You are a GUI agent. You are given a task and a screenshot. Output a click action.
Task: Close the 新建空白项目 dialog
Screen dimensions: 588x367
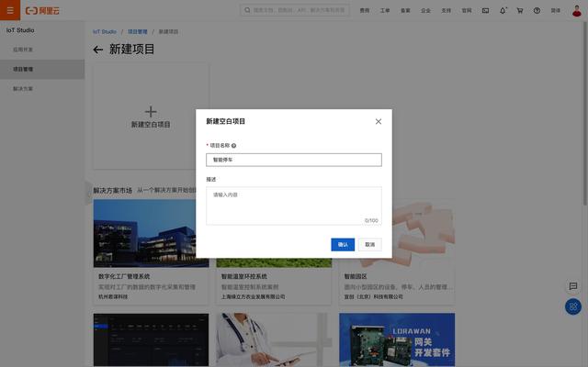tap(379, 121)
